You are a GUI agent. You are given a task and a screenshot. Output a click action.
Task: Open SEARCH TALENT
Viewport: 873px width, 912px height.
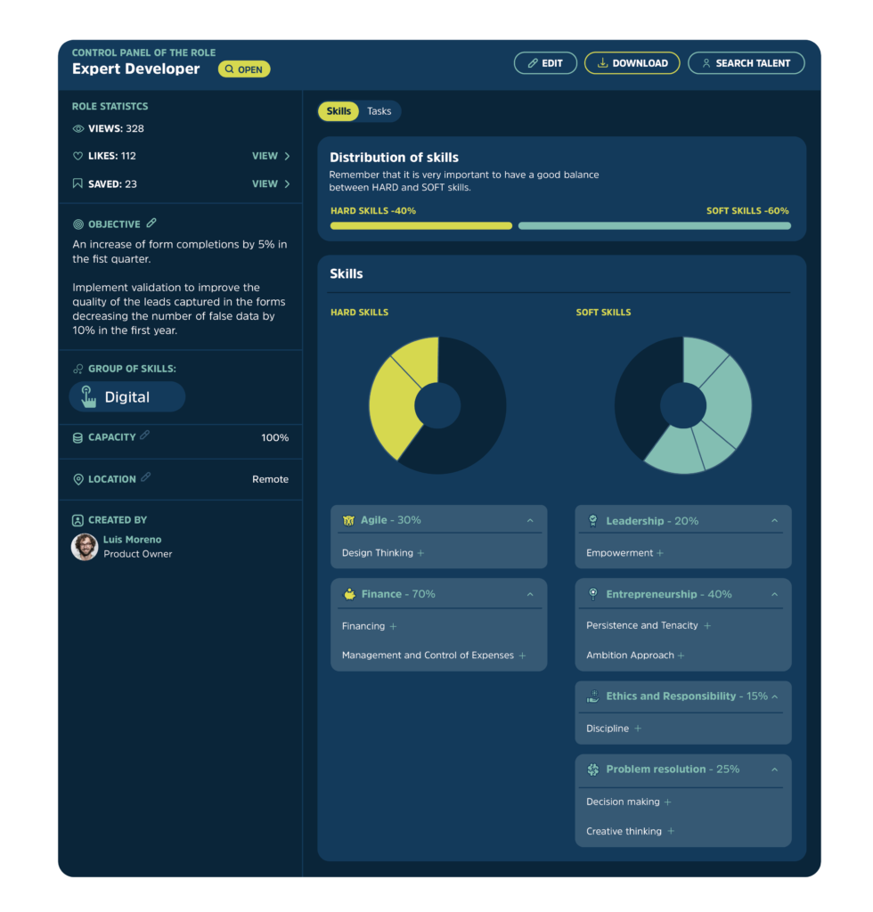pyautogui.click(x=747, y=63)
